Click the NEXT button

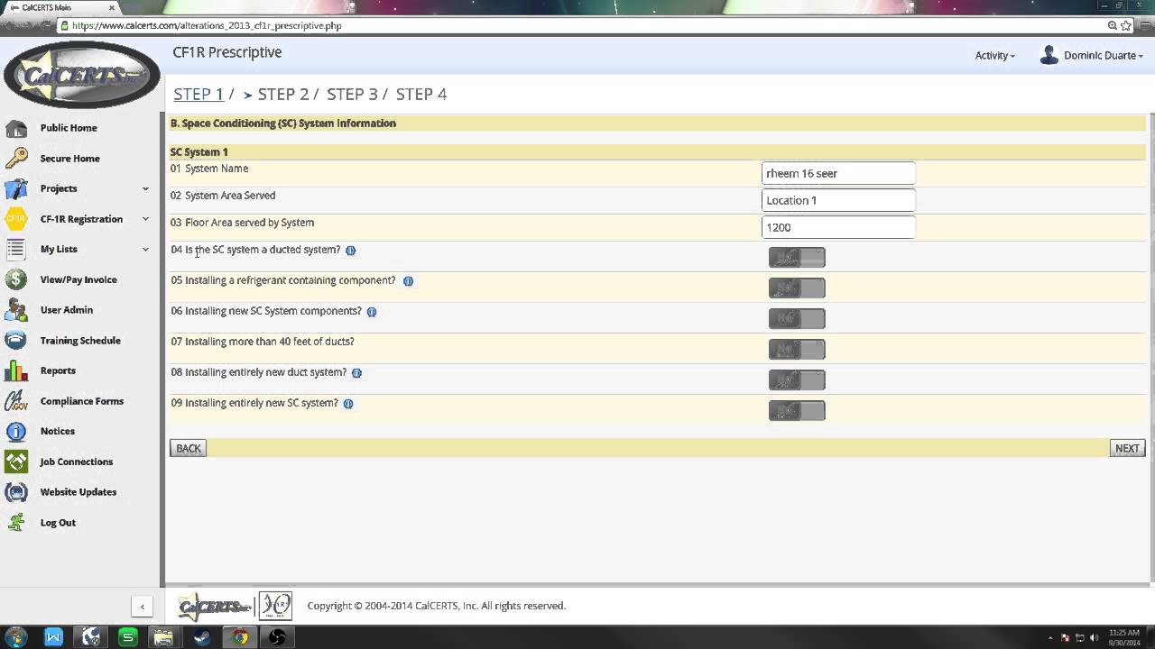click(1127, 448)
